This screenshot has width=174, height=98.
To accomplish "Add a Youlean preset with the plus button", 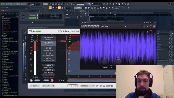I will [53, 86].
